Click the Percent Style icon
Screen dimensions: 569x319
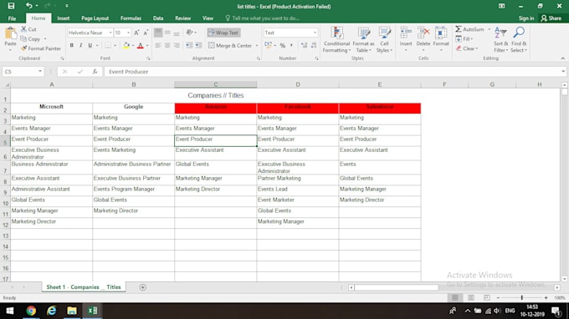(282, 45)
